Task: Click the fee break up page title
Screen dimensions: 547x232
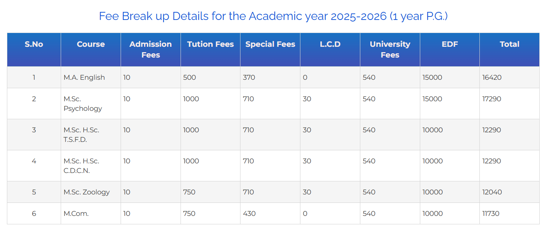Action: click(273, 16)
